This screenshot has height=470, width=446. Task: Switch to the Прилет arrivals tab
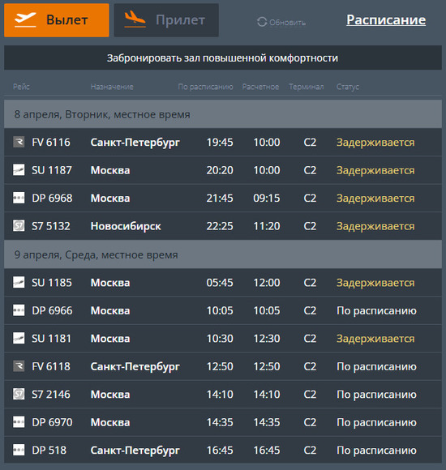point(166,20)
